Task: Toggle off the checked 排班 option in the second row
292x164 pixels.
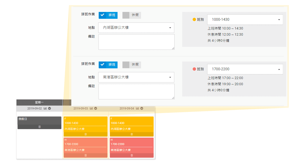Action: click(108, 65)
